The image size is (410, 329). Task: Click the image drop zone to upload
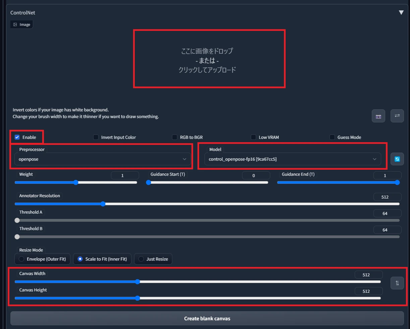point(209,59)
